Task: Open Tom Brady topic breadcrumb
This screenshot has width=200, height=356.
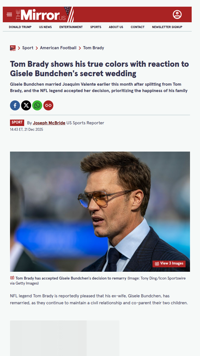Action: point(94,48)
